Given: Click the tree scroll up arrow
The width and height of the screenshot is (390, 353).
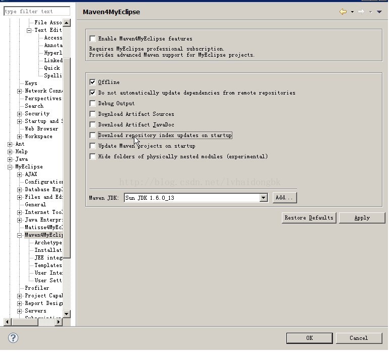Looking at the screenshot, I should (66, 23).
